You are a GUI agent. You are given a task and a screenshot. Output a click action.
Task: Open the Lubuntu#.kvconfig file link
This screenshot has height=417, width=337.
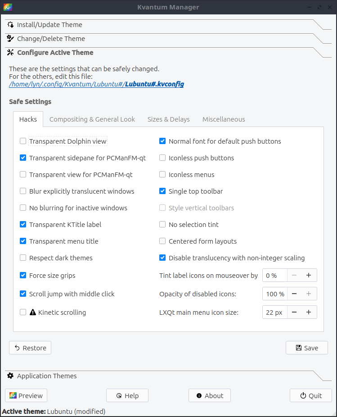154,84
